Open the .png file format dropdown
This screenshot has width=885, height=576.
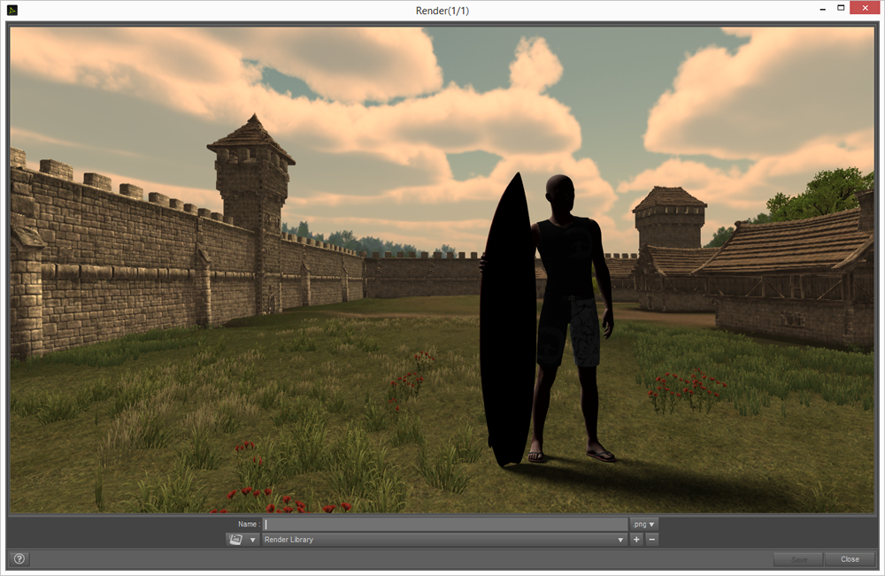[x=643, y=524]
